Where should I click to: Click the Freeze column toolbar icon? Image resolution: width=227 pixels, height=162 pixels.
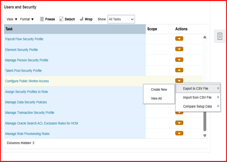point(42,19)
